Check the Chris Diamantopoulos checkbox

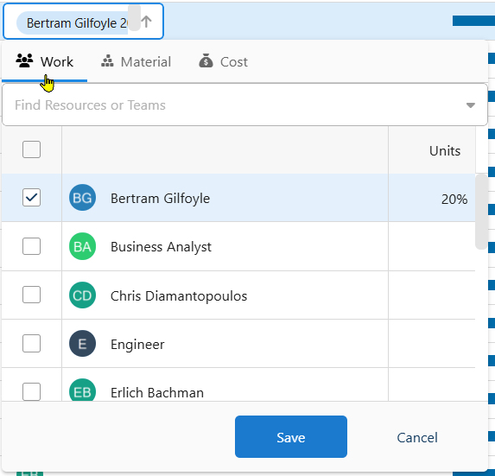pos(32,295)
